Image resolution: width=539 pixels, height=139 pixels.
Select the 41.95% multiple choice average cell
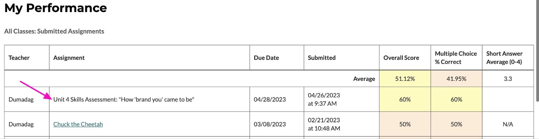[x=456, y=79]
